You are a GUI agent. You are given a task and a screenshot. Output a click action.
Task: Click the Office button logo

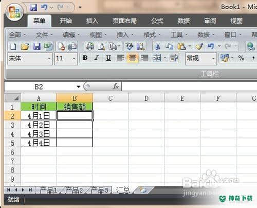[14, 12]
